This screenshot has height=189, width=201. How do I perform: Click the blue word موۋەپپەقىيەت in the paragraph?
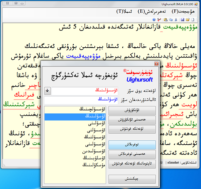click(83, 56)
